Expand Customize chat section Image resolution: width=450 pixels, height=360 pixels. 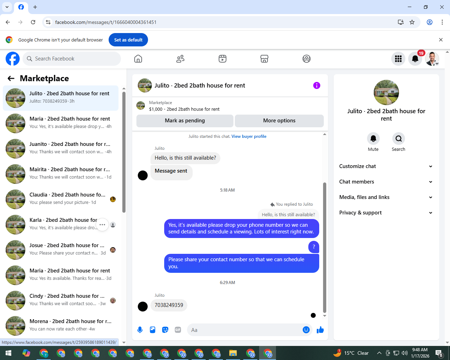(386, 166)
